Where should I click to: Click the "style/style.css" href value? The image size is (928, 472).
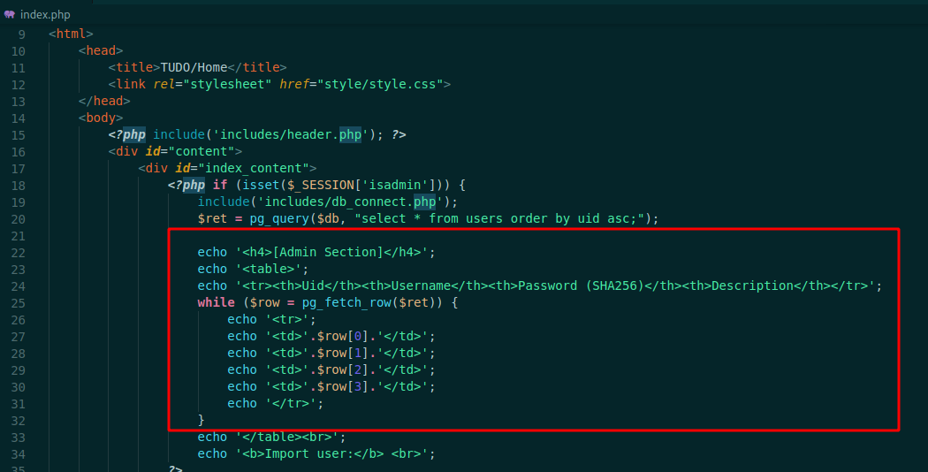tap(380, 84)
